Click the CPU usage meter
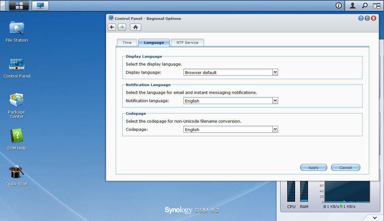The width and height of the screenshot is (384, 221). tap(291, 191)
